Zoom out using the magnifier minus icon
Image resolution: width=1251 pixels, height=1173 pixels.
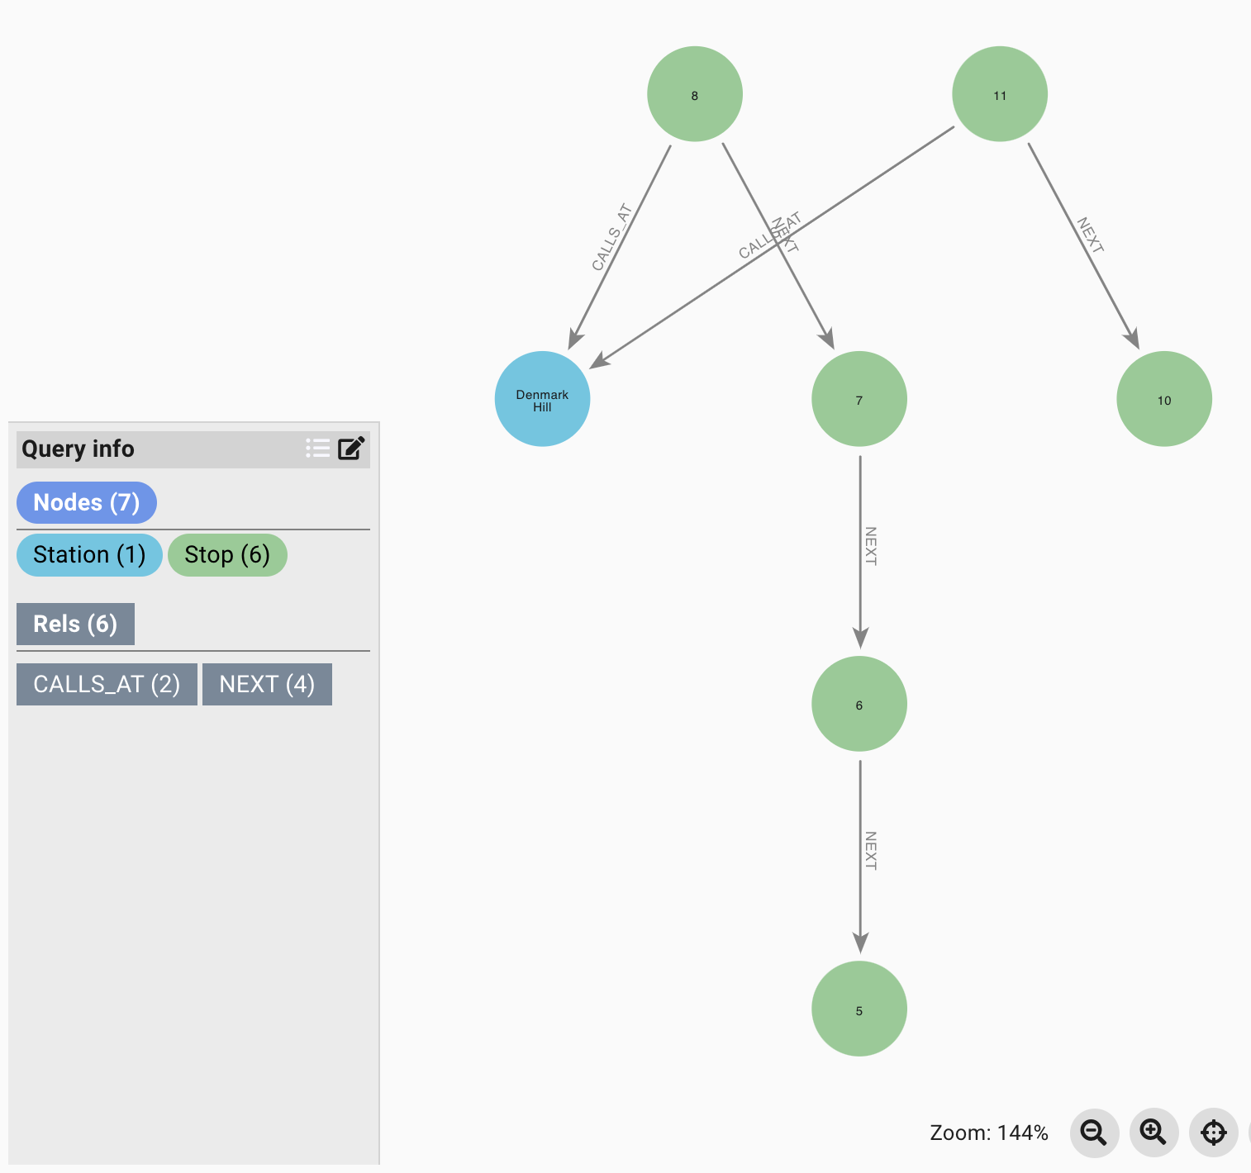coord(1094,1133)
